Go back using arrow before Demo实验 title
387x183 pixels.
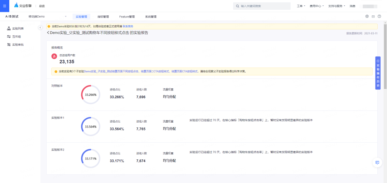[x=48, y=33]
